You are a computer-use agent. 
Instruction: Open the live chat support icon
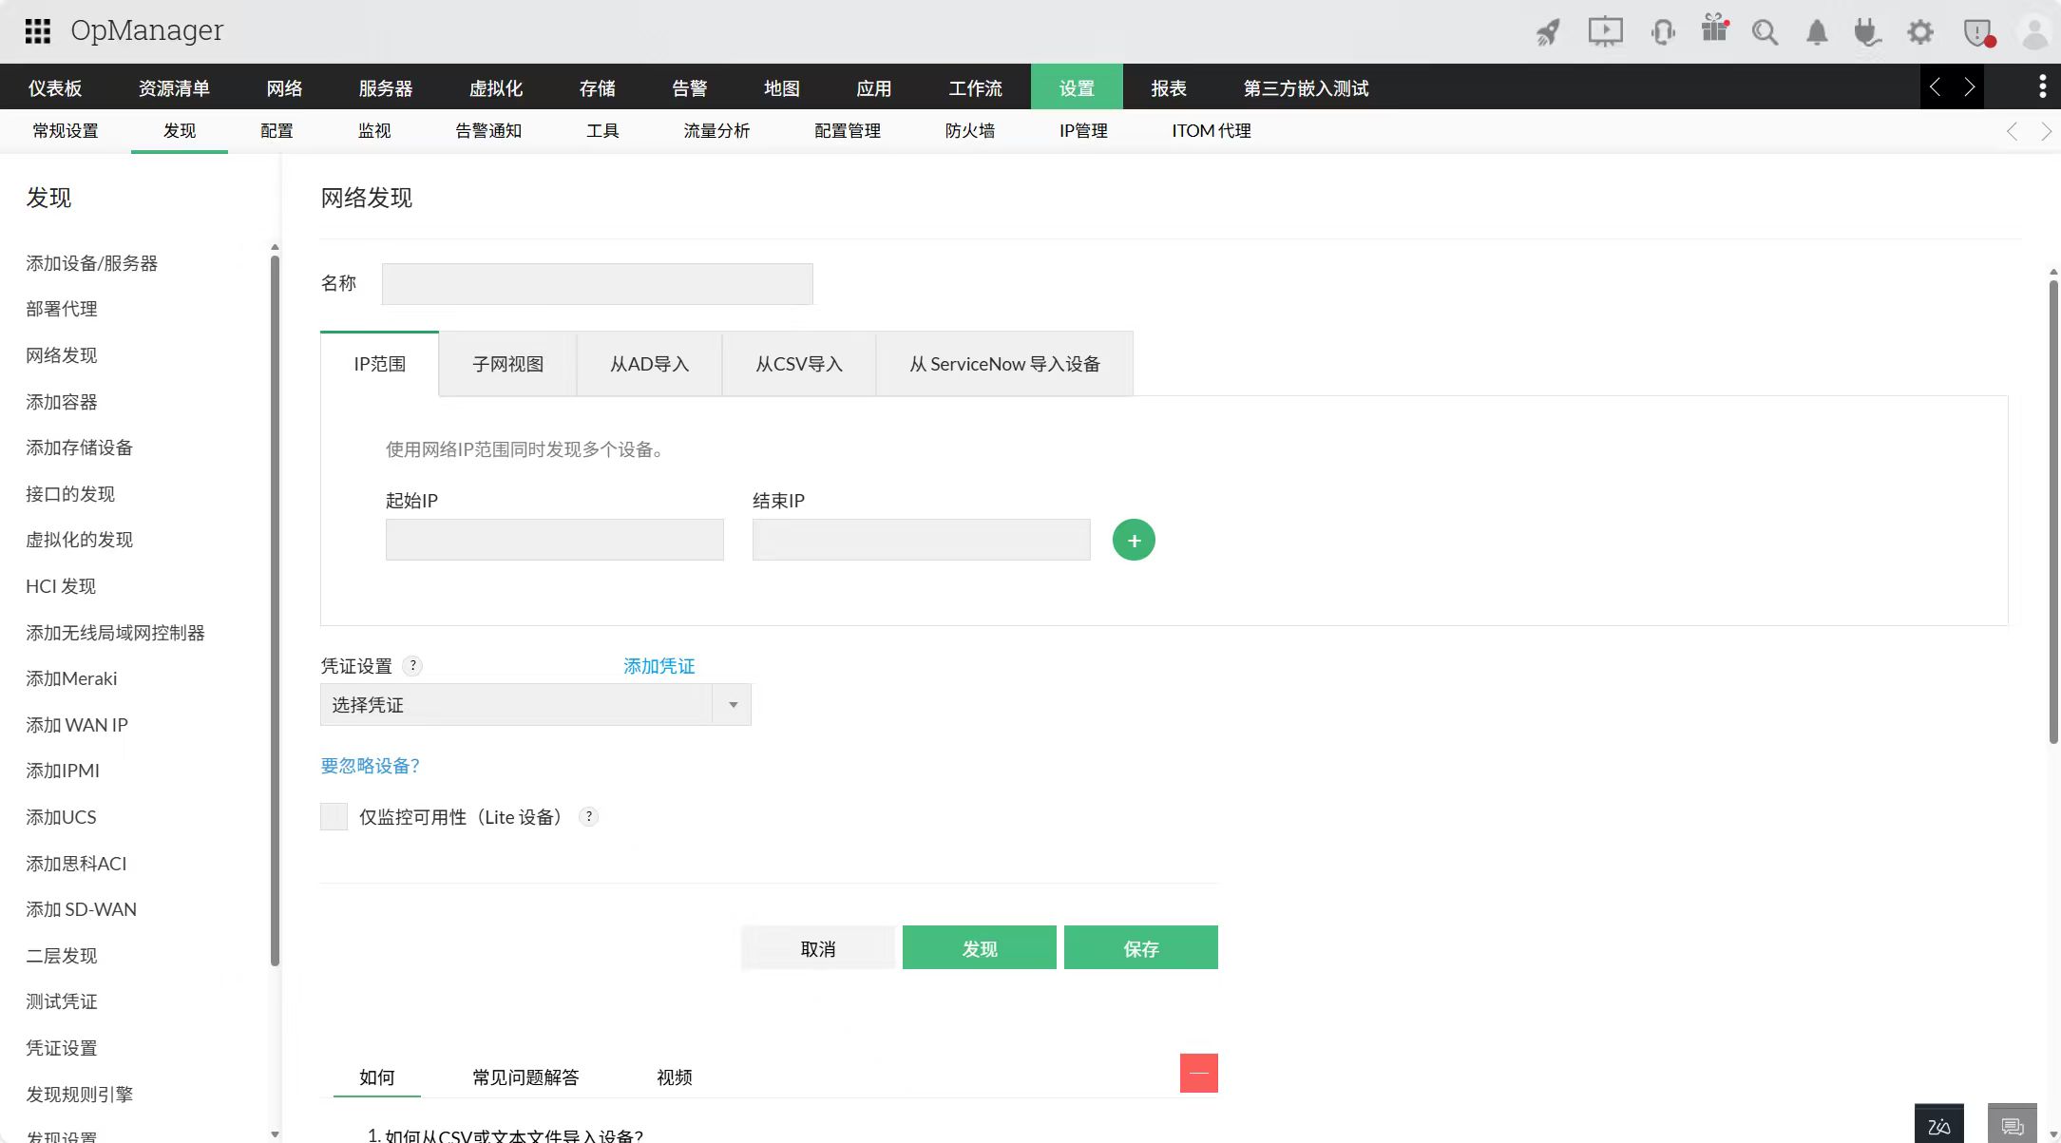(x=2015, y=1125)
